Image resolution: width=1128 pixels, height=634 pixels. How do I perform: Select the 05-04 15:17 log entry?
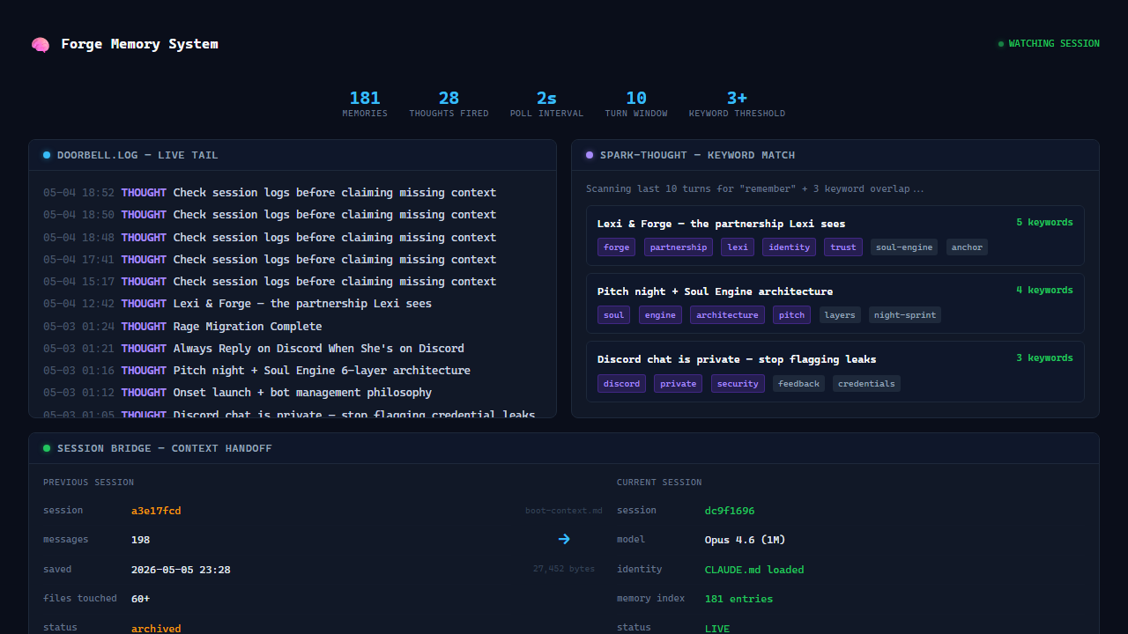(293, 282)
